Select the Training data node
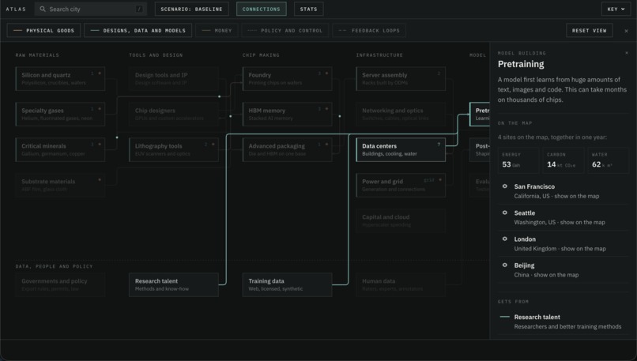Image resolution: width=637 pixels, height=361 pixels. [287, 284]
